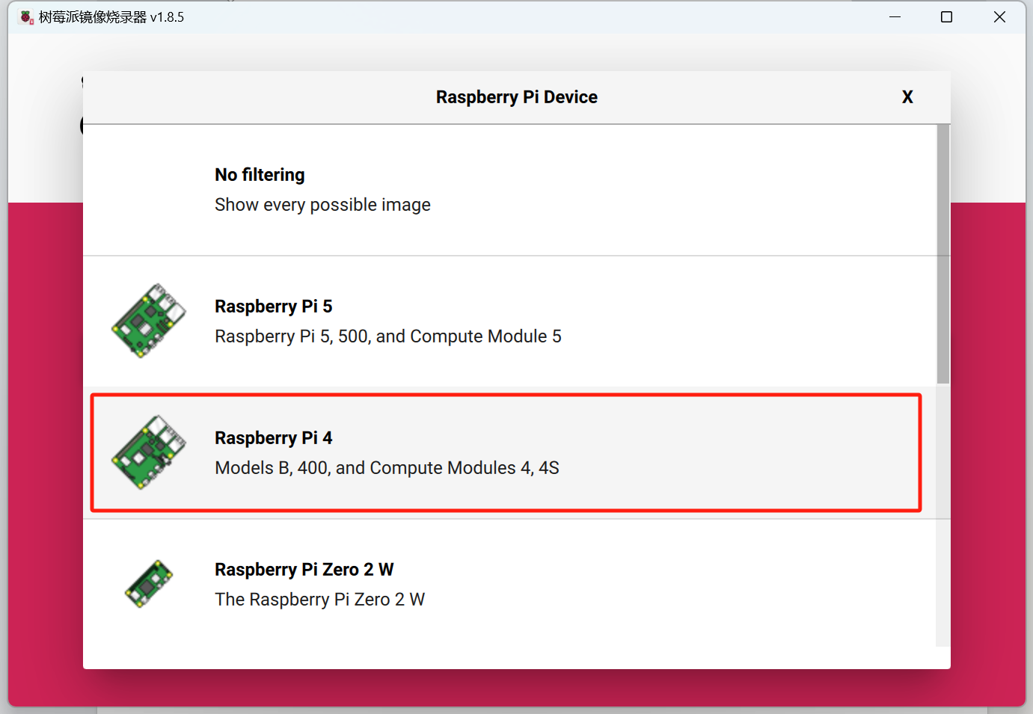Close the Raspberry Pi Device dialog

click(x=907, y=97)
